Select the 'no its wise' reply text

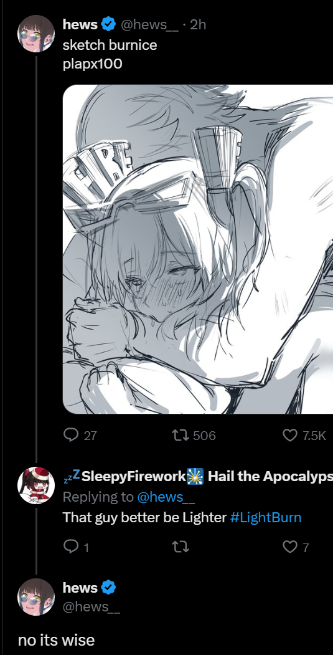point(57,640)
